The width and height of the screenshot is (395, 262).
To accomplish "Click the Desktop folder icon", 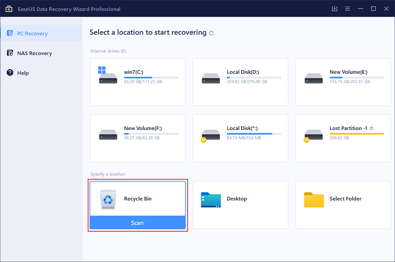I will pos(211,200).
